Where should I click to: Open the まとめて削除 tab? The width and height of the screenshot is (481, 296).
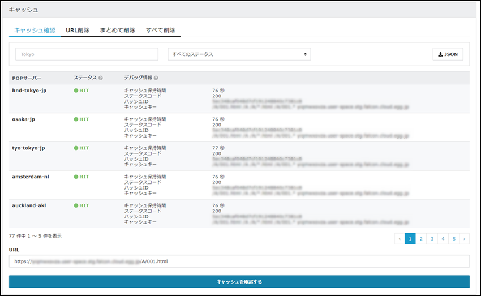point(118,30)
